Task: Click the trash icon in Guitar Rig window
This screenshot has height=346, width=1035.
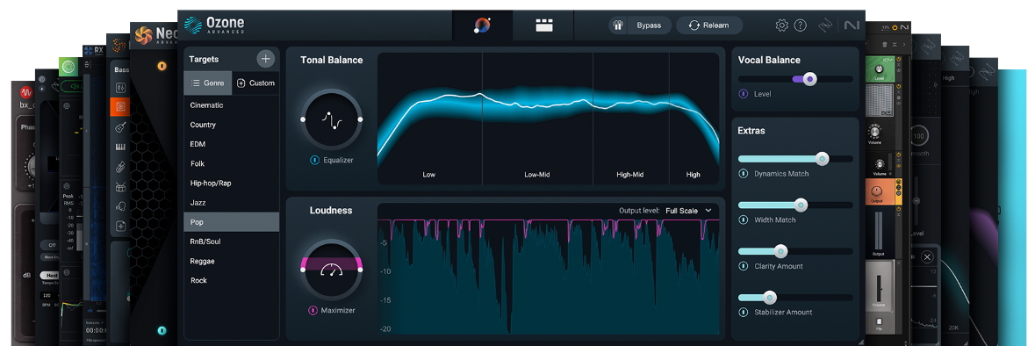Action: tap(885, 44)
